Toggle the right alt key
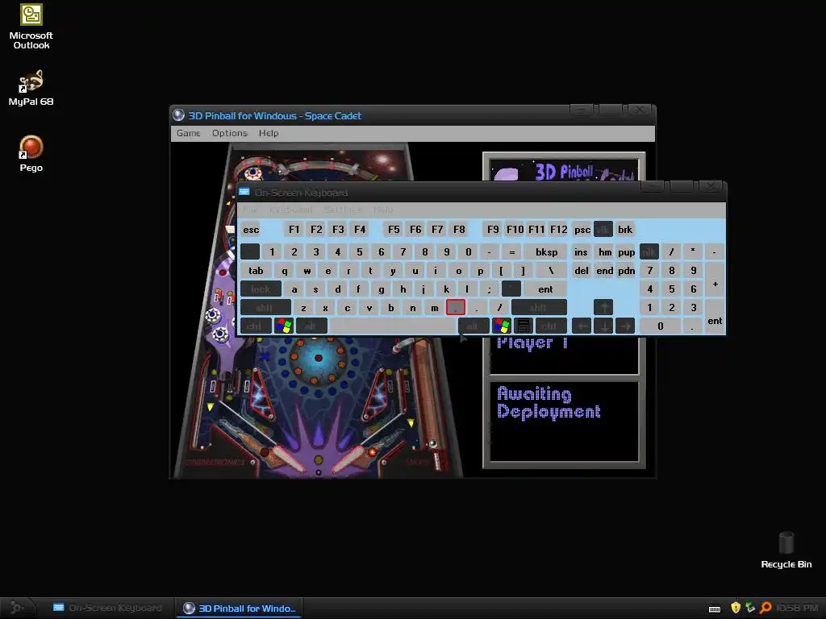This screenshot has width=826, height=619. [473, 326]
